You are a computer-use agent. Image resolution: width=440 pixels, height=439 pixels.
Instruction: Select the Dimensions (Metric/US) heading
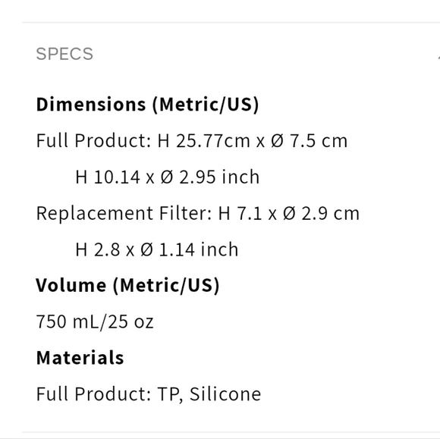pos(147,105)
